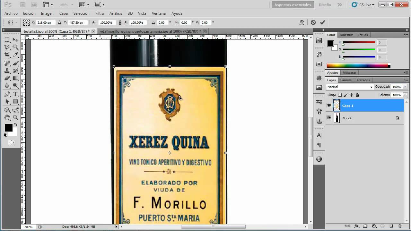Create a new layer icon
This screenshot has width=411, height=231.
391,226
